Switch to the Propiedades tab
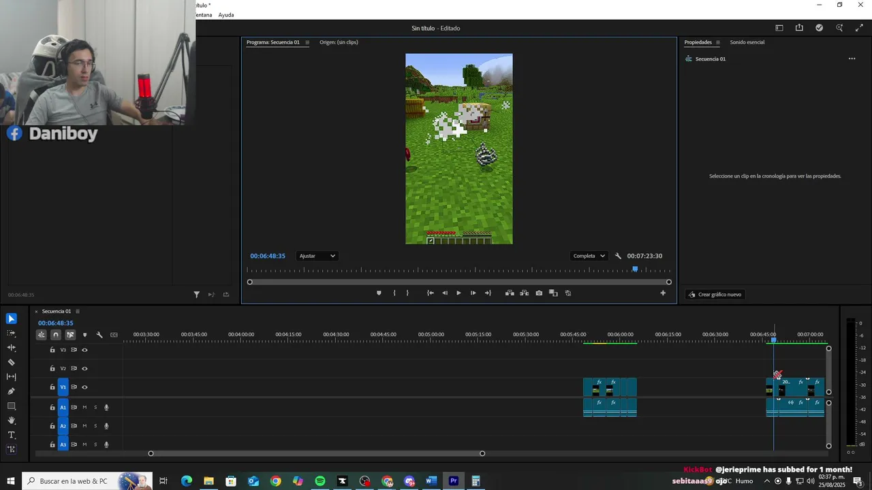The height and width of the screenshot is (490, 872). pos(698,42)
